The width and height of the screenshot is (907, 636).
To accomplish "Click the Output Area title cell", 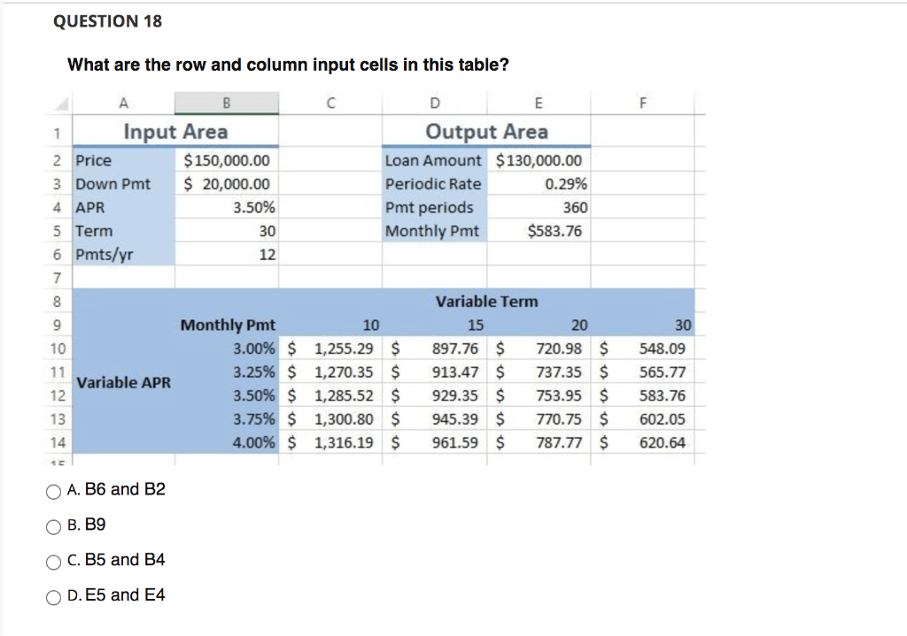I will coord(485,131).
